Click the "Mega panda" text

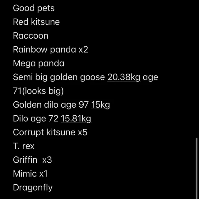39,63
